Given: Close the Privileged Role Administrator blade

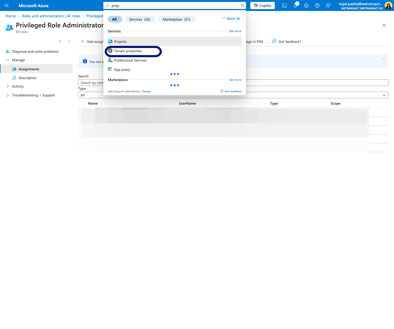Looking at the screenshot, I should click(384, 25).
